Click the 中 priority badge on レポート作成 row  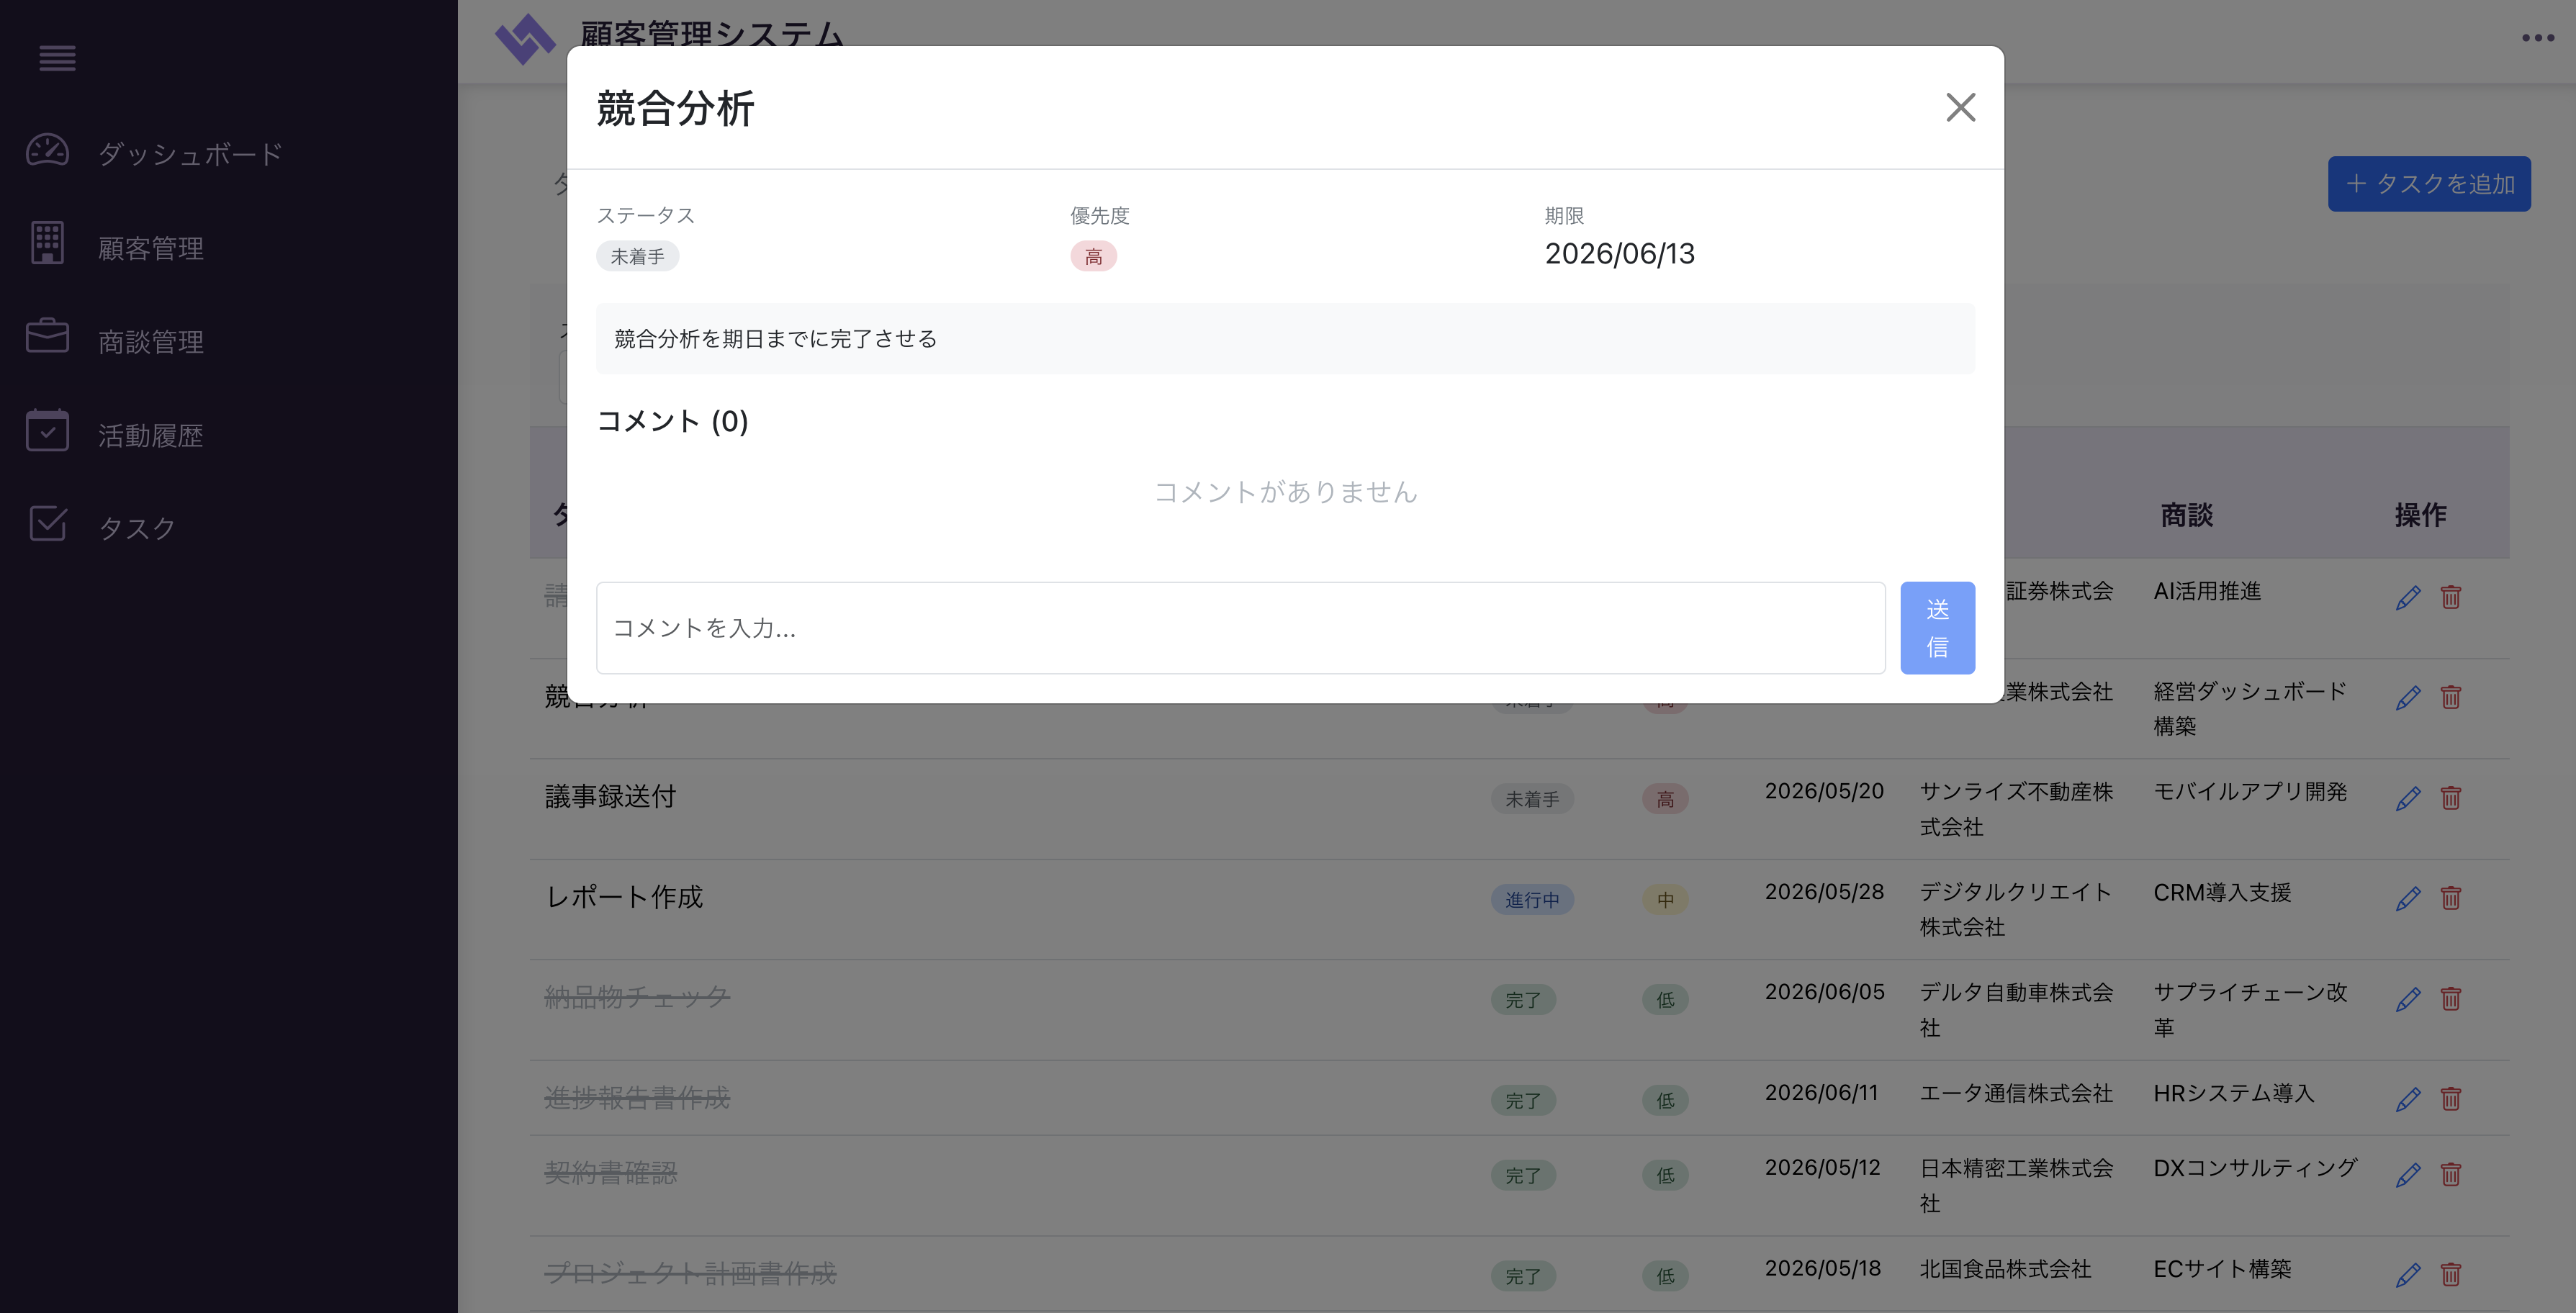[x=1665, y=900]
